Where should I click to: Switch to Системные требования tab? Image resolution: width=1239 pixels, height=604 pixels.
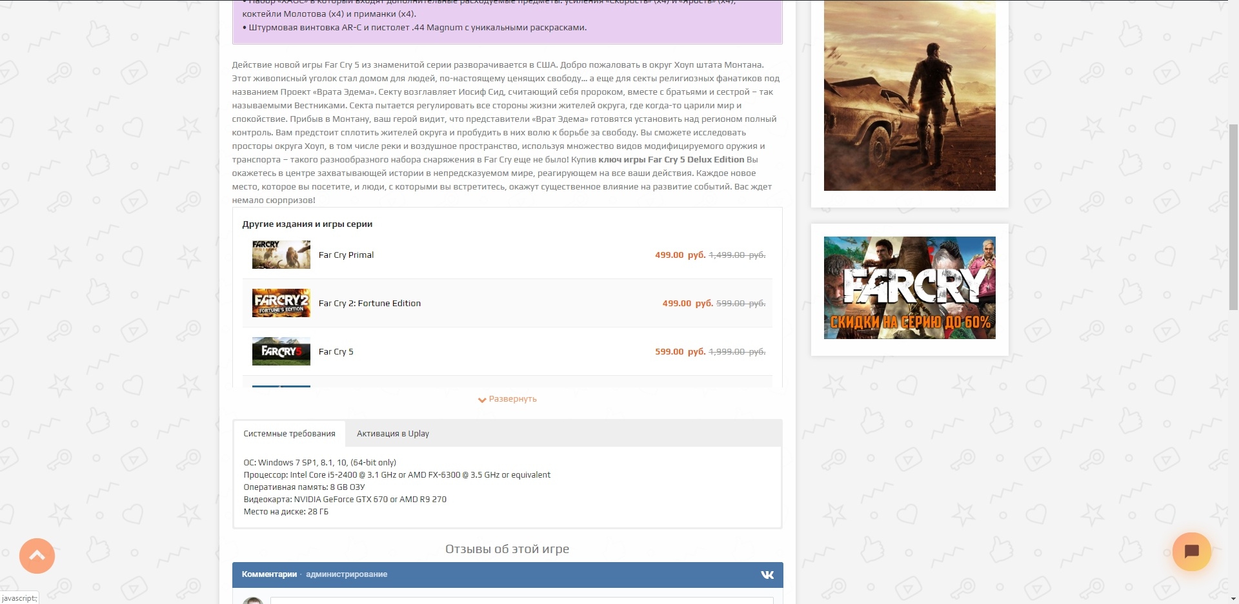289,434
